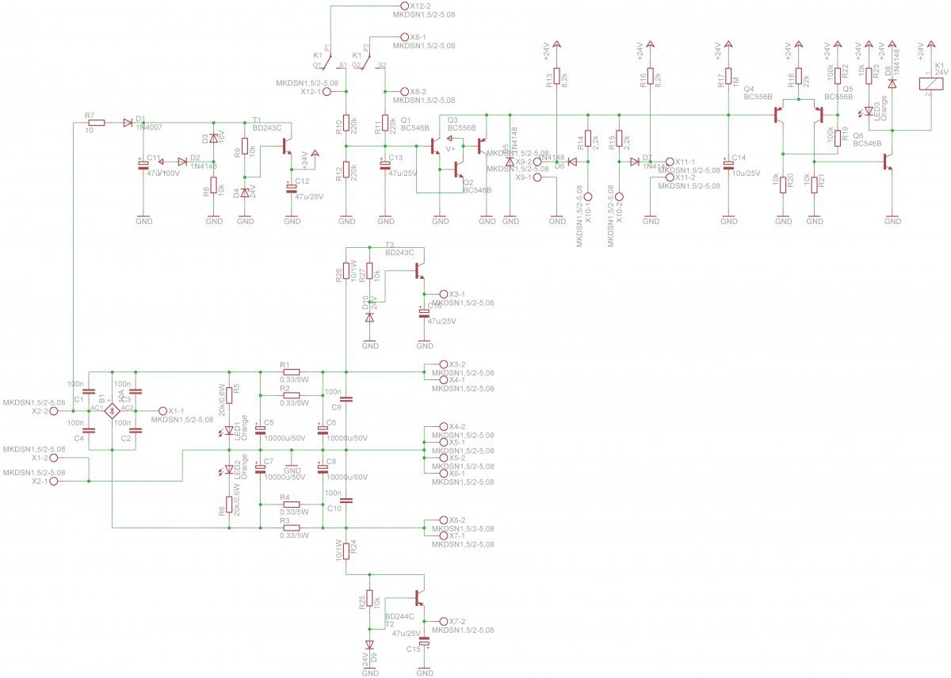Click the X12-2 terminal connector

[x=407, y=6]
